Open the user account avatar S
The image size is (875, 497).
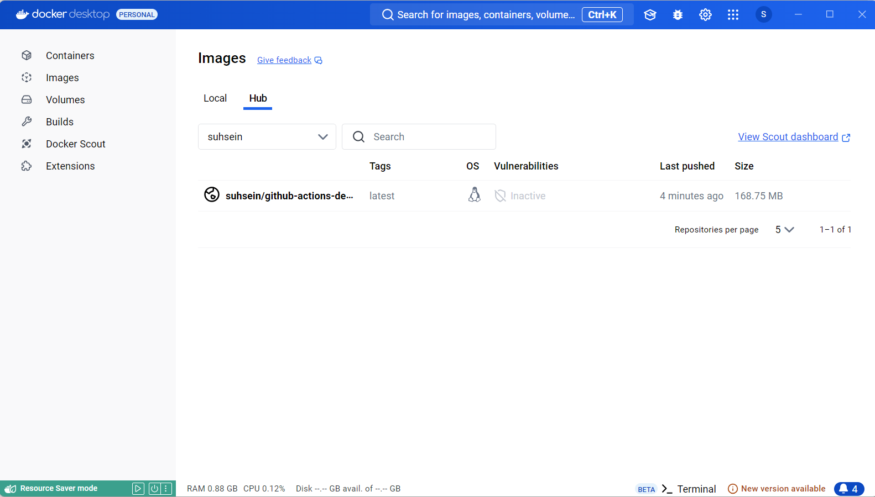click(763, 14)
